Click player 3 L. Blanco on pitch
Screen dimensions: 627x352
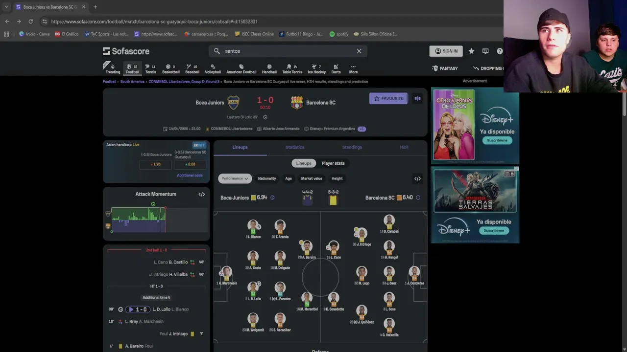pos(253,229)
